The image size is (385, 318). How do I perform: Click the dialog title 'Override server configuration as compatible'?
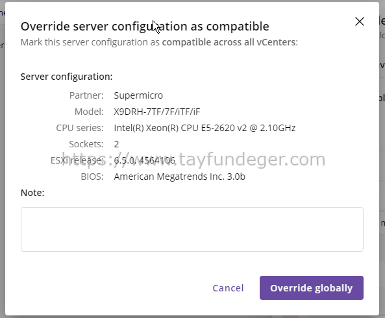tap(145, 27)
